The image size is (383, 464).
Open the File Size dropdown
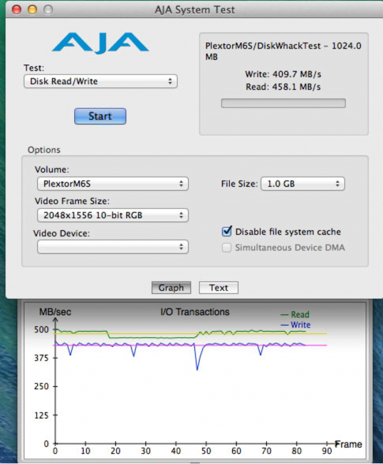(x=303, y=184)
